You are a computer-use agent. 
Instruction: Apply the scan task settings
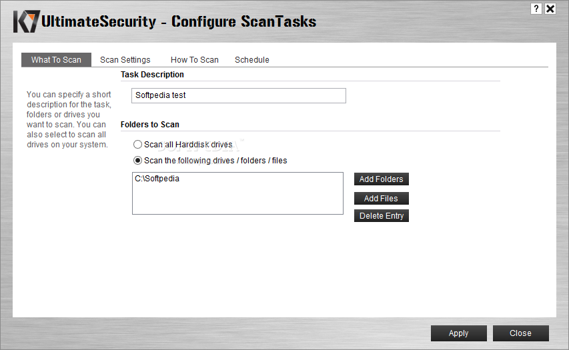[459, 333]
